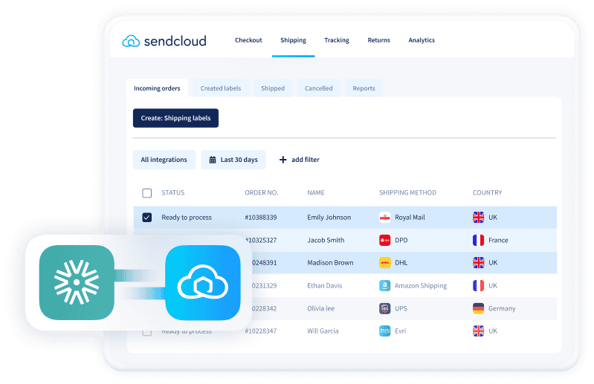This screenshot has width=594, height=384.
Task: Sort by SHIPPING METHOD column header
Action: pos(407,192)
